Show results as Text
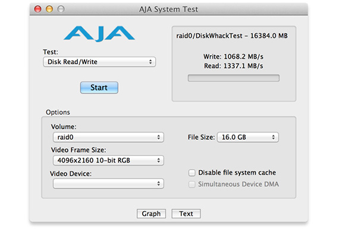Viewport: 339px width, 229px height. pos(186,214)
